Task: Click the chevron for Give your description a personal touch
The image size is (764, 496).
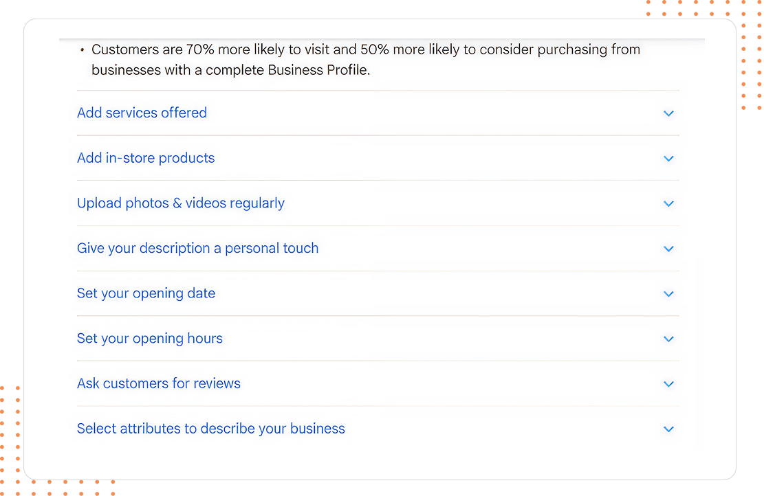Action: (x=668, y=249)
